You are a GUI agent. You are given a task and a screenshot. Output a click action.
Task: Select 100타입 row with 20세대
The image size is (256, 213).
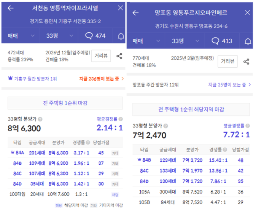[65, 194]
